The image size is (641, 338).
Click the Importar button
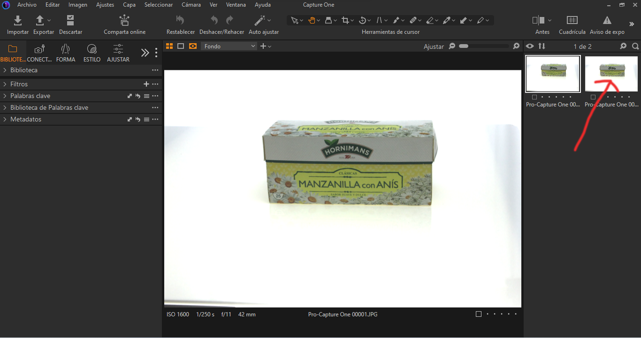(18, 25)
